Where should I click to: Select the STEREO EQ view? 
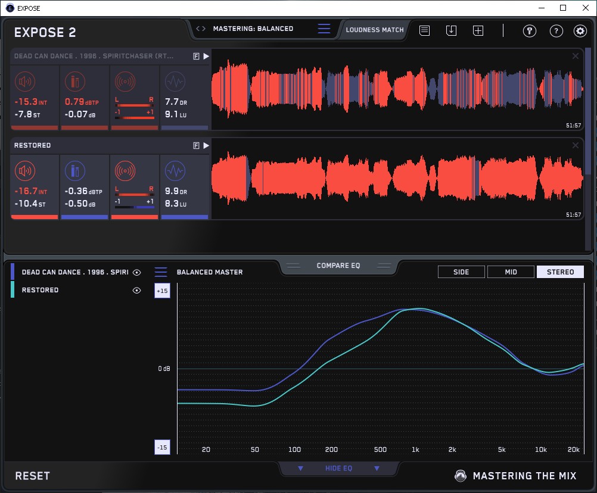560,272
